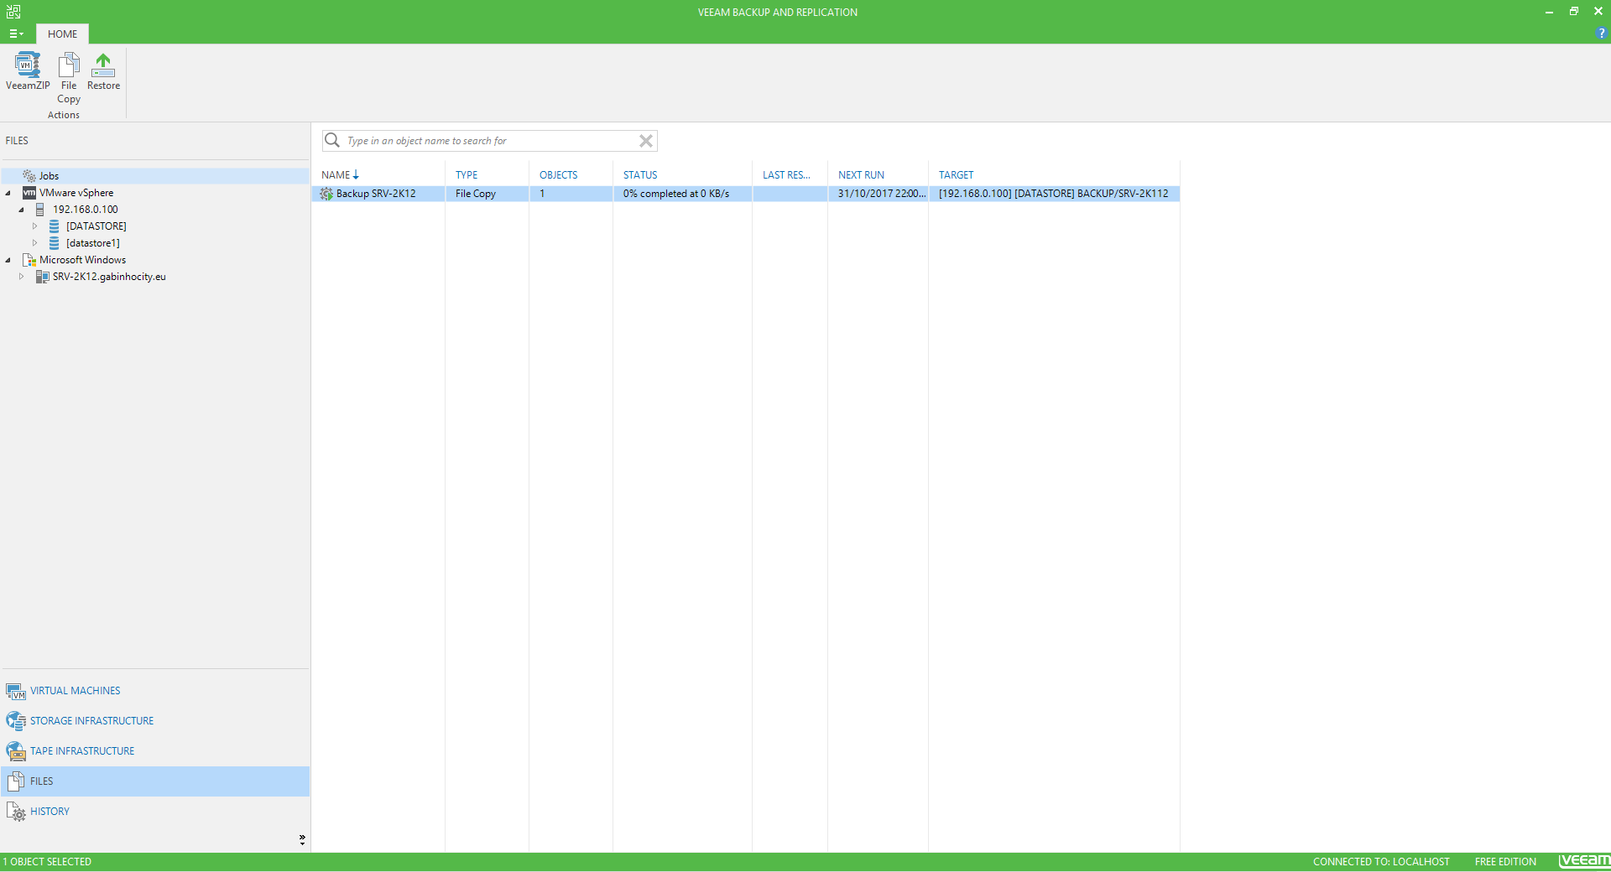The height and width of the screenshot is (872, 1611).
Task: Select Jobs node in the tree
Action: point(49,176)
